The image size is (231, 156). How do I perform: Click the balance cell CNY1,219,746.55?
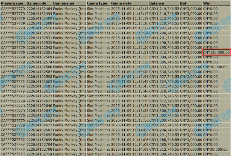[x=164, y=9]
